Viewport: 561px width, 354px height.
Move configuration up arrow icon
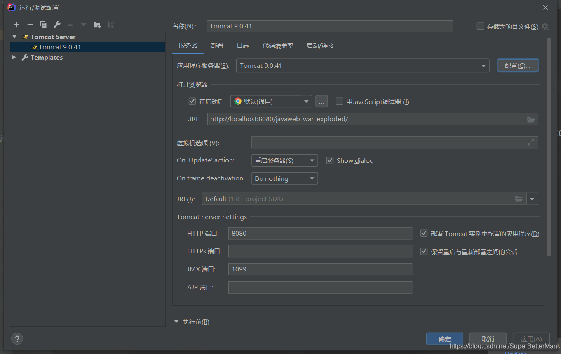[x=70, y=25]
